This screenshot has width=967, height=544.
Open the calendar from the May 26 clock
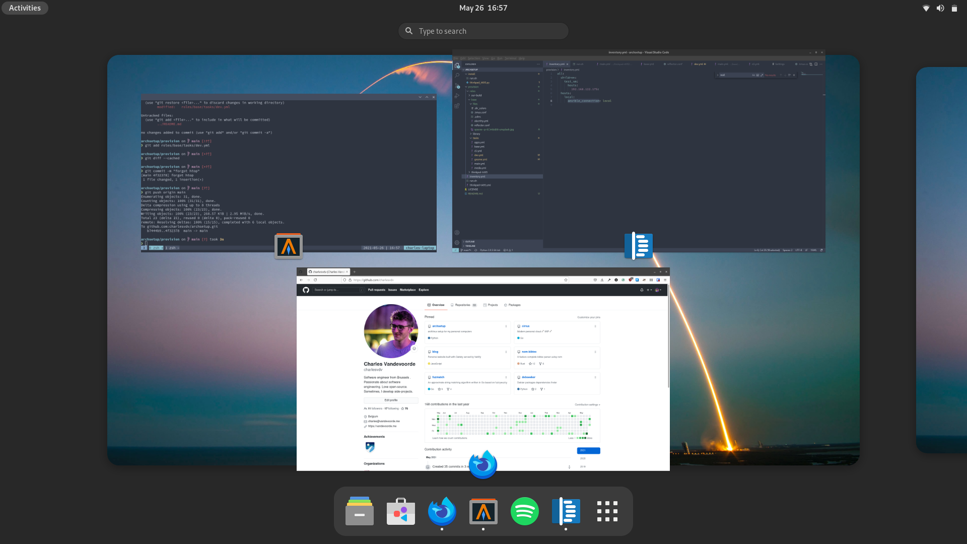point(483,8)
